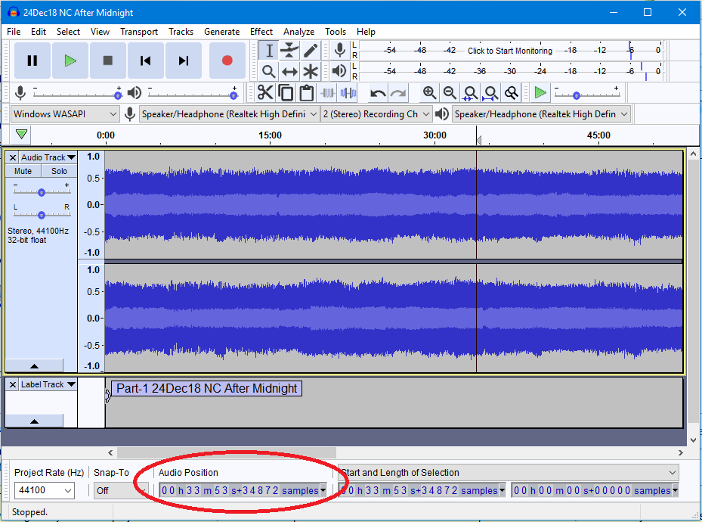Open the Transport menu

tap(139, 32)
